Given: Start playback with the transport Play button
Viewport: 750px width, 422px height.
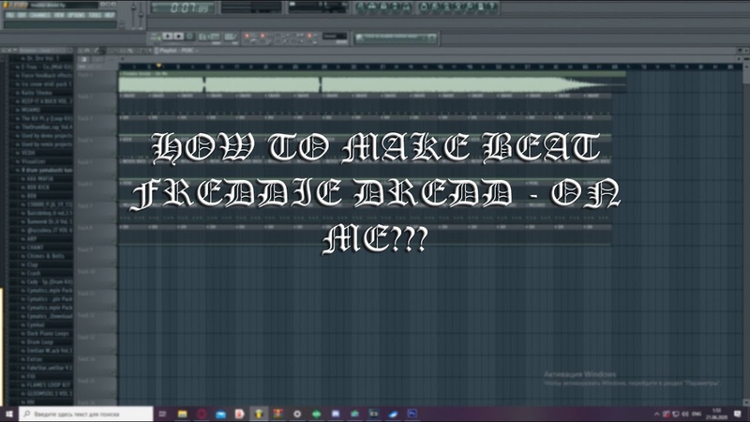Looking at the screenshot, I should coord(168,37).
